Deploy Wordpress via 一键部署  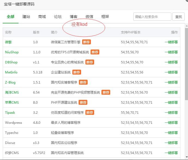[171, 123]
